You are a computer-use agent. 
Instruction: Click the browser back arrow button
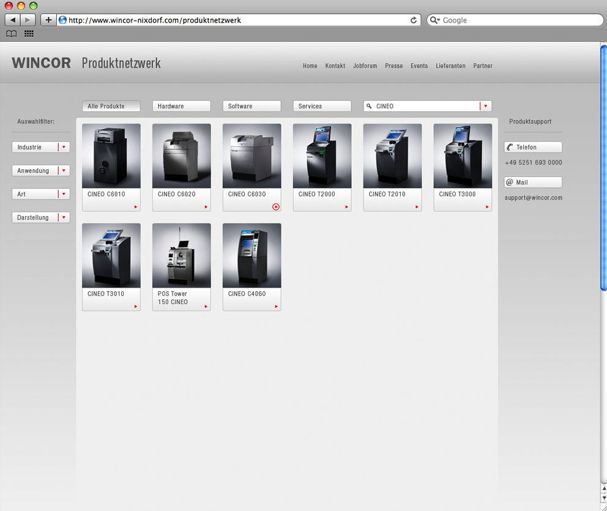click(12, 20)
